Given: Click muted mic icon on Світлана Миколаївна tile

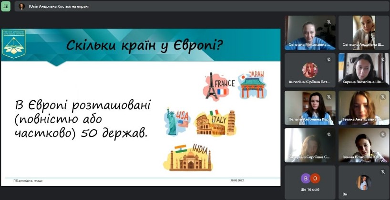Looking at the screenshot, I should pos(328,22).
